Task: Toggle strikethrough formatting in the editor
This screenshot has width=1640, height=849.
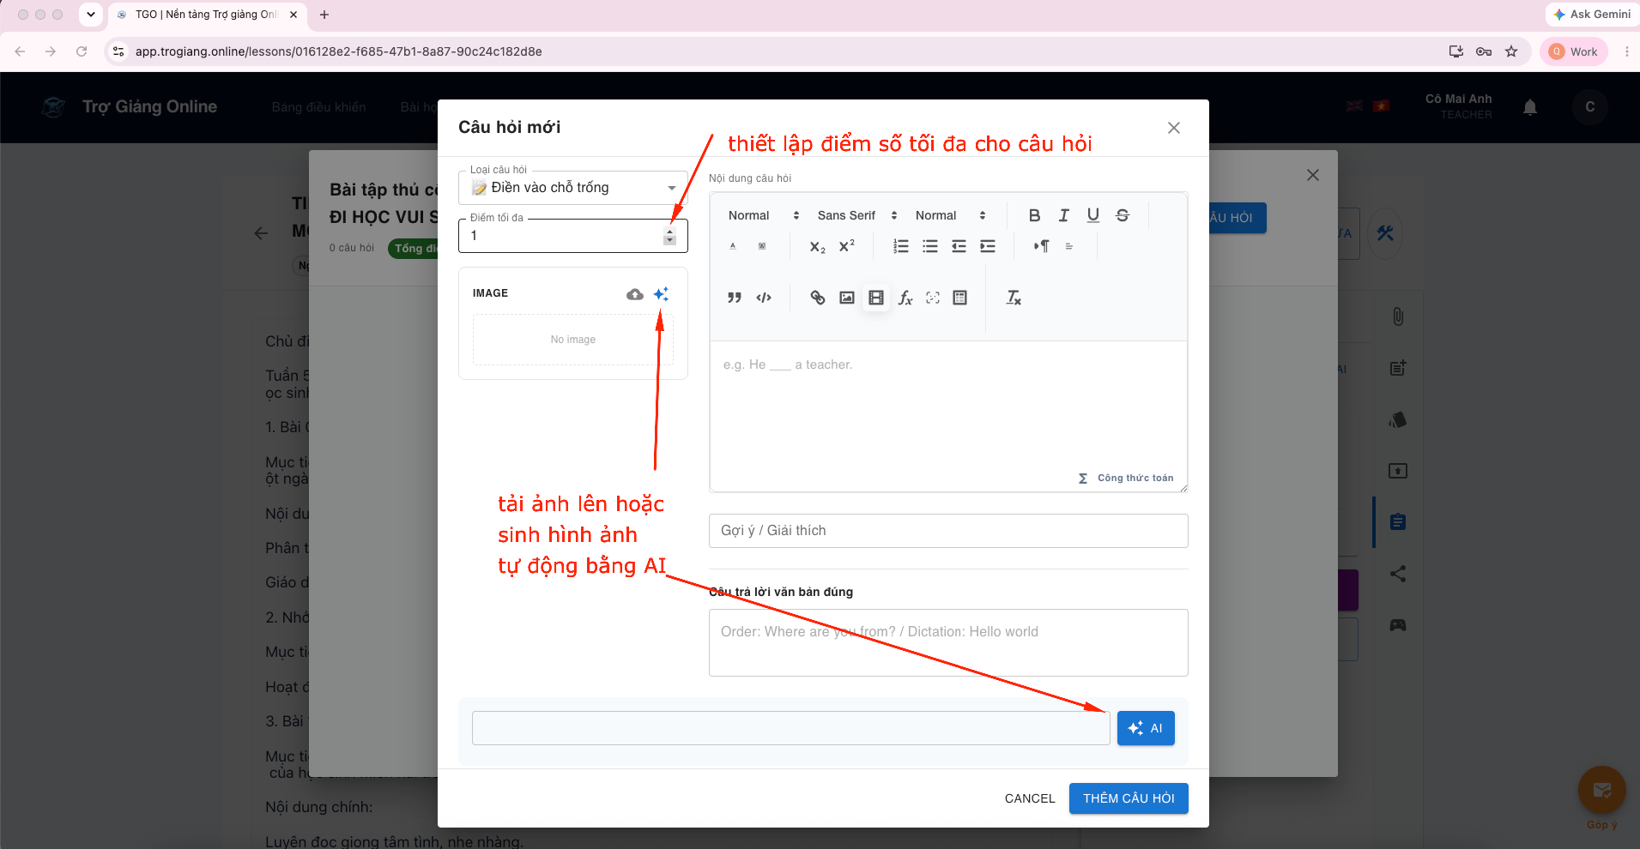Action: pyautogui.click(x=1122, y=215)
